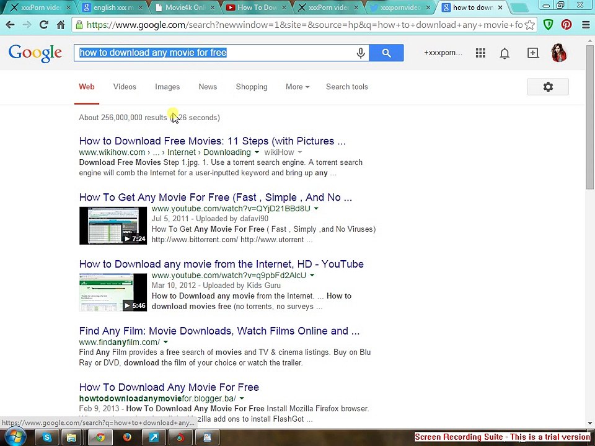
Task: Open the browser home page icon
Action: coord(61,25)
